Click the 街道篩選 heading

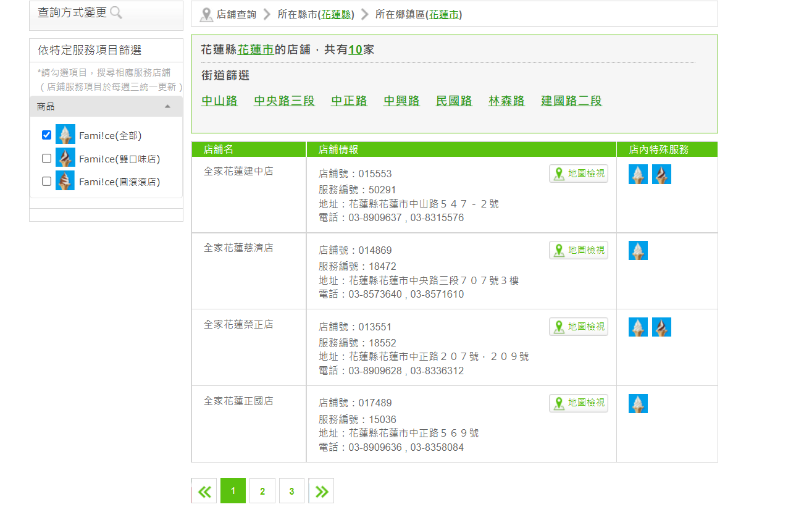225,75
